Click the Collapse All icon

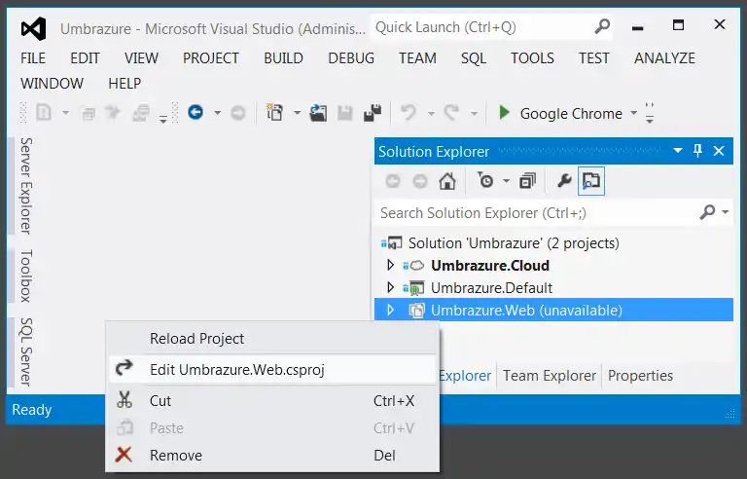527,181
